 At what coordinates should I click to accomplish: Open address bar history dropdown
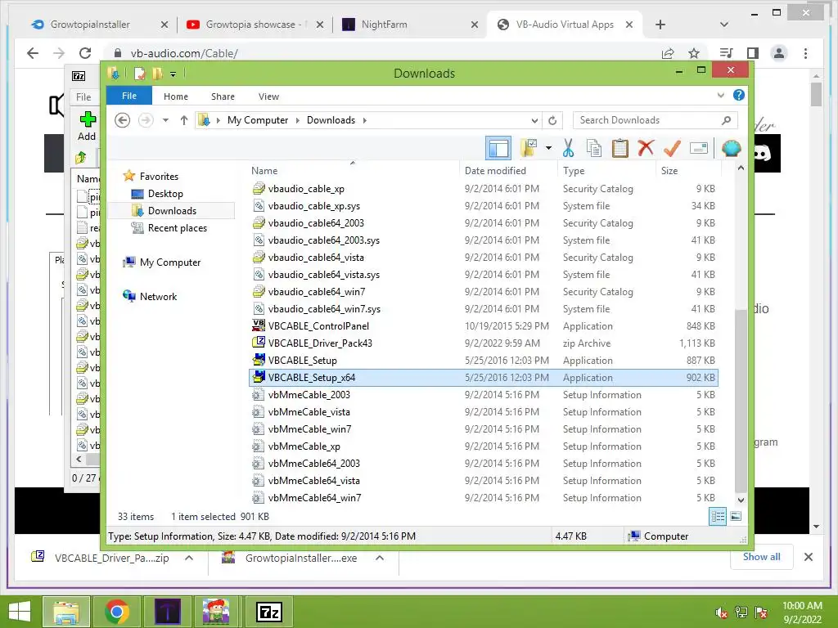pos(534,121)
